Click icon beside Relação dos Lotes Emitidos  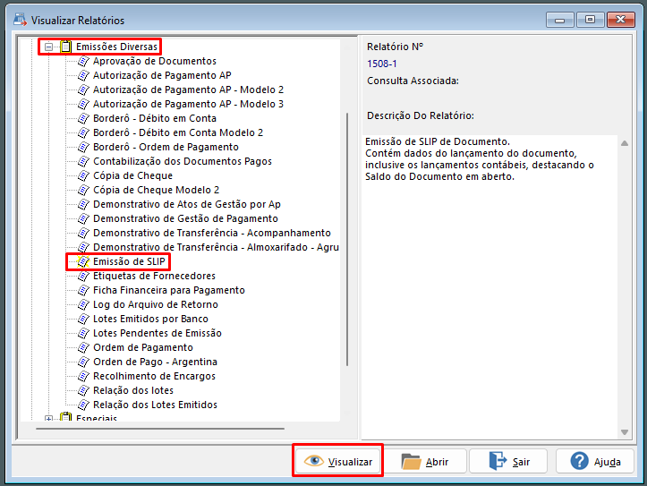[84, 405]
